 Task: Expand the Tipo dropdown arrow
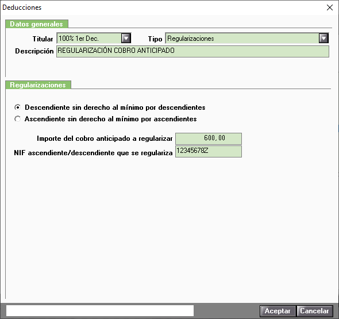[x=323, y=39]
